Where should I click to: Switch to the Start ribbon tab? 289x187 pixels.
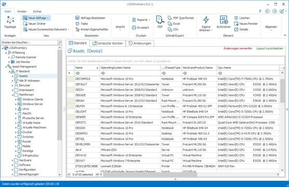point(8,11)
